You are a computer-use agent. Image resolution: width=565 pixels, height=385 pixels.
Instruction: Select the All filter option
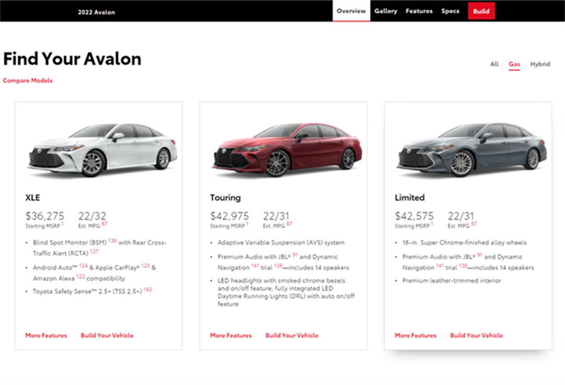(x=494, y=64)
